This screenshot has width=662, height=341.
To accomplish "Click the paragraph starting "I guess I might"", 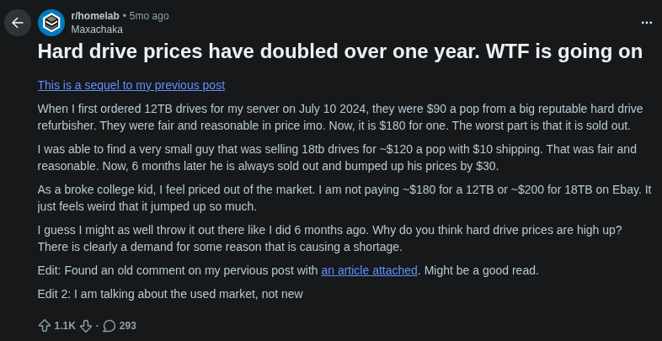I will [329, 238].
